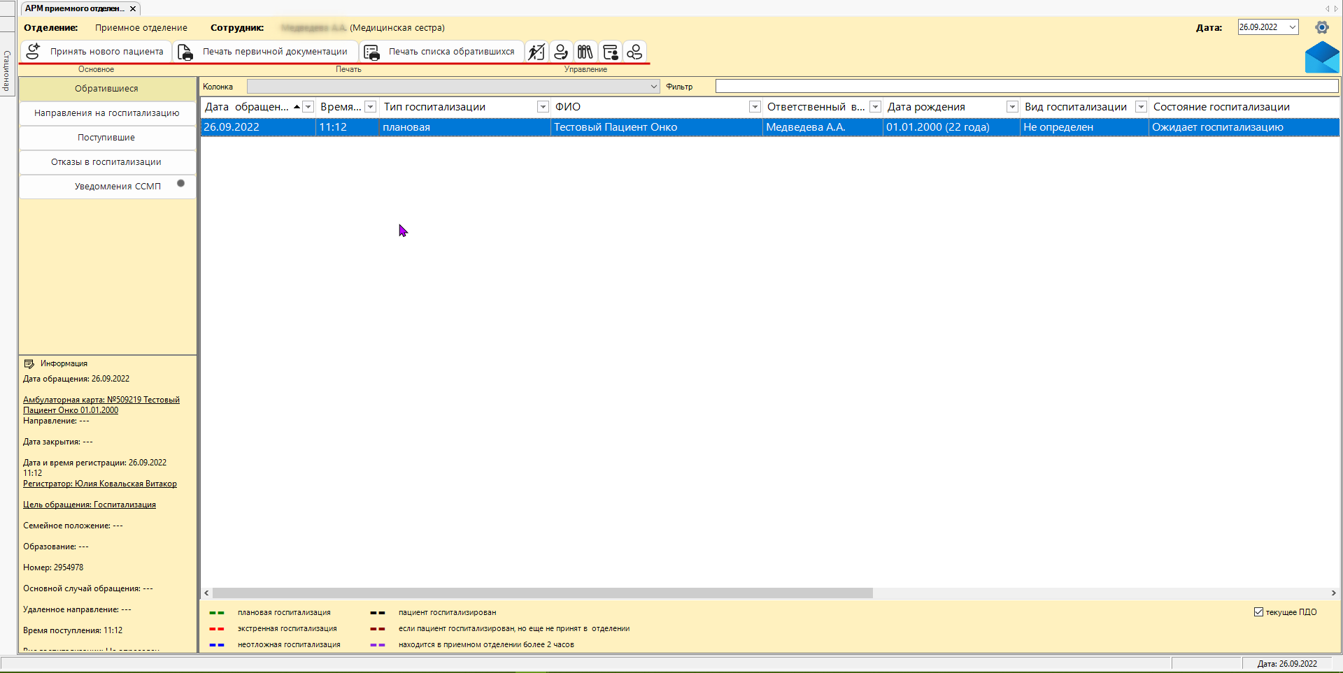Click Регистратор: Юлия Ковальская Витакор link
The image size is (1343, 673).
coord(100,484)
